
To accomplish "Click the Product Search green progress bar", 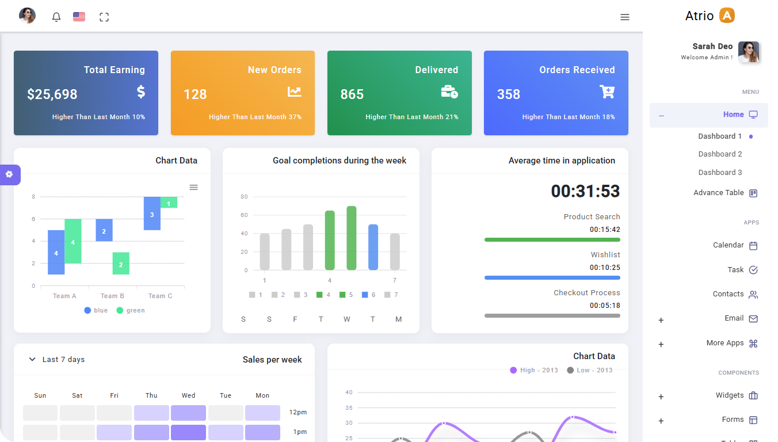I will tap(552, 239).
